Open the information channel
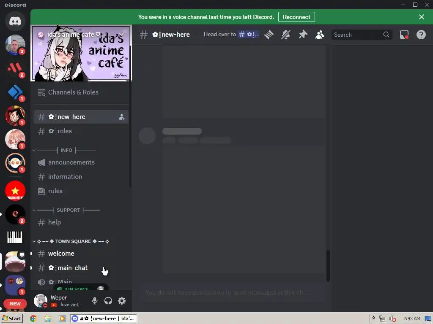 click(81, 177)
